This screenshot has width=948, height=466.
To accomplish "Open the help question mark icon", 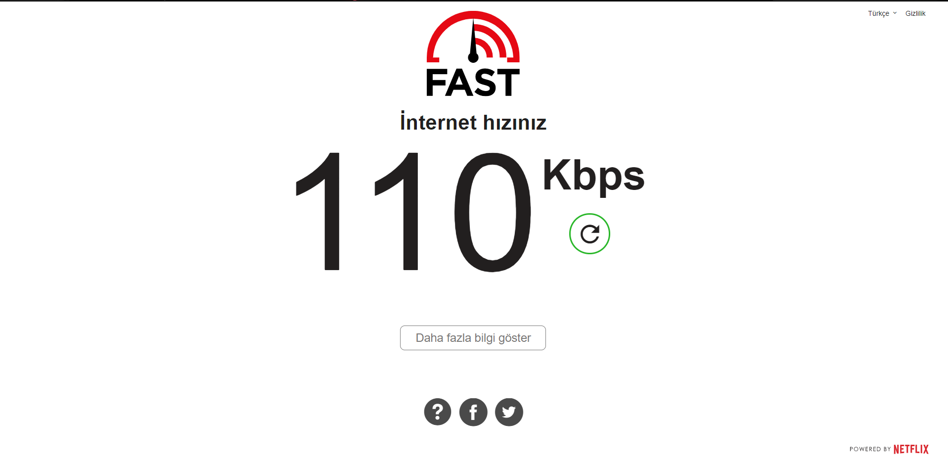I will coord(438,412).
